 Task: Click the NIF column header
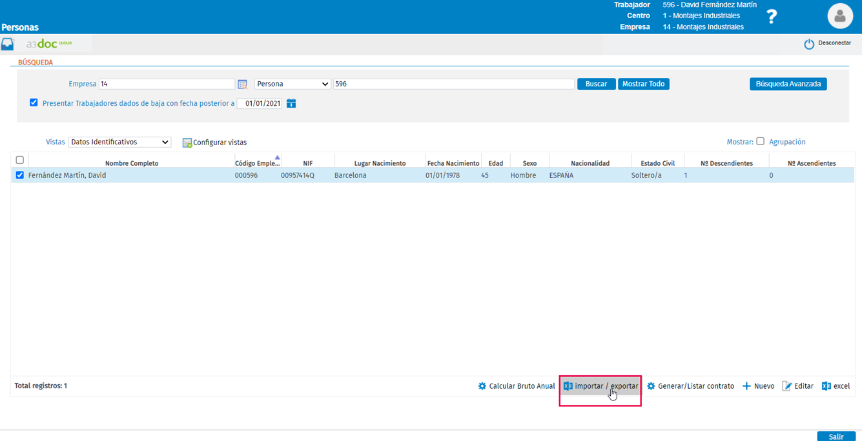point(308,163)
